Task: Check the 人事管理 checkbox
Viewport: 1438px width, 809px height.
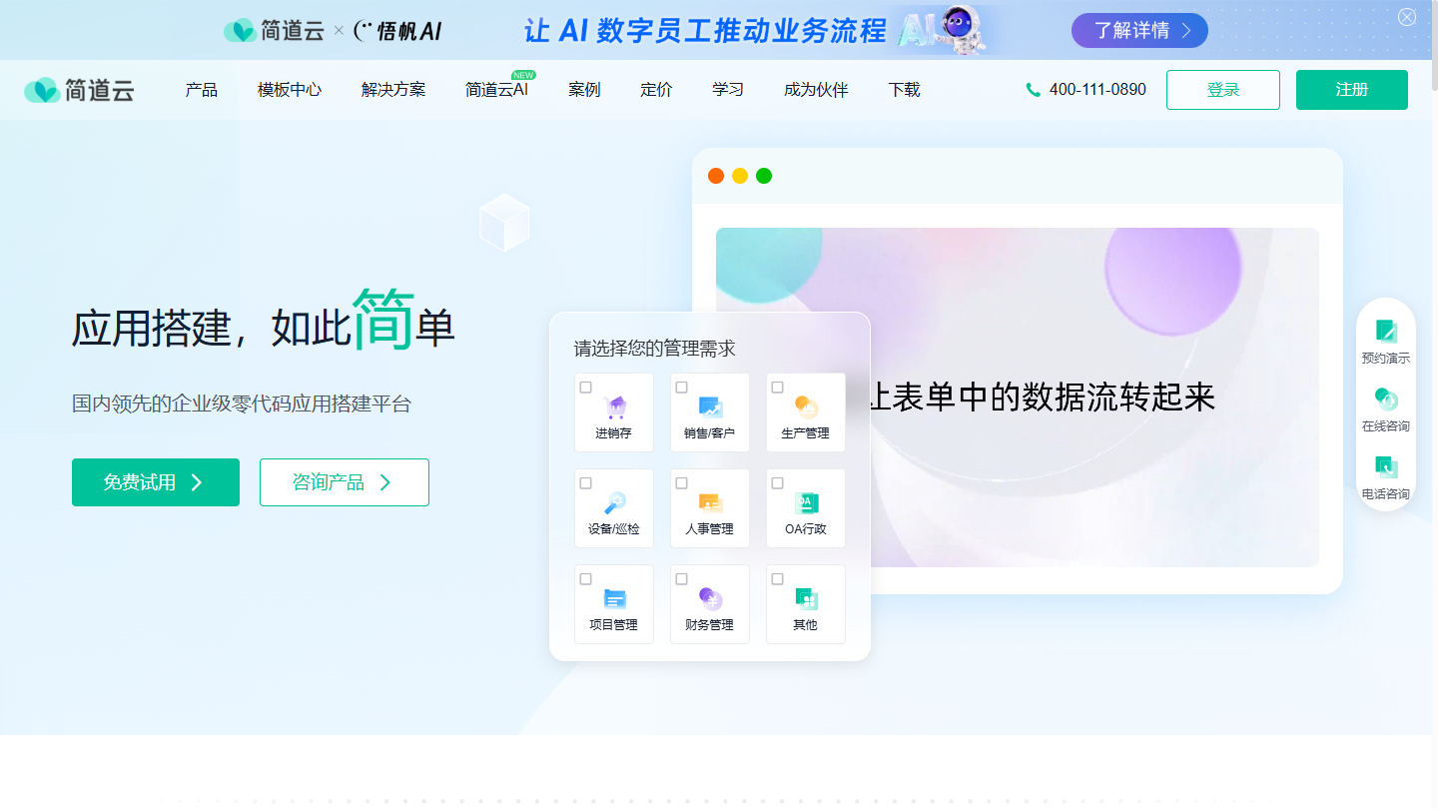Action: 682,482
